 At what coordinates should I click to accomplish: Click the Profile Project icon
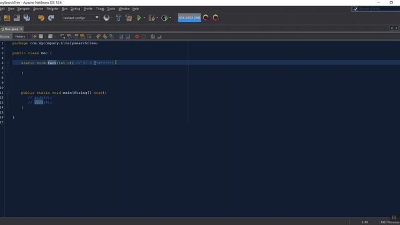click(164, 17)
